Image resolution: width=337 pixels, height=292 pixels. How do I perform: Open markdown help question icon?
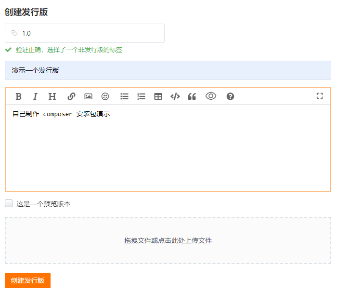pos(230,96)
